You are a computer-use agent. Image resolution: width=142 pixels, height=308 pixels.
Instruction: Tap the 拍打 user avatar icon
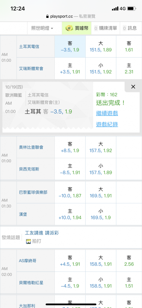(x=29, y=241)
